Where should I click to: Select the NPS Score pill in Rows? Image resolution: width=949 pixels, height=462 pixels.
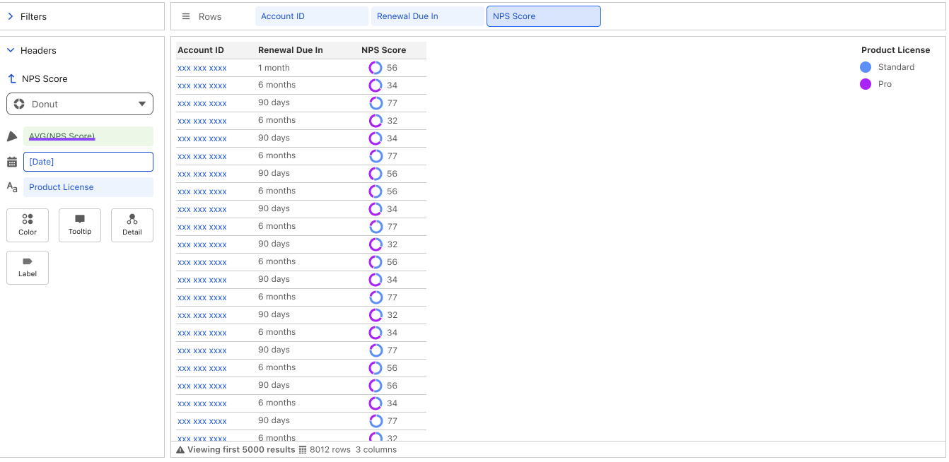544,16
